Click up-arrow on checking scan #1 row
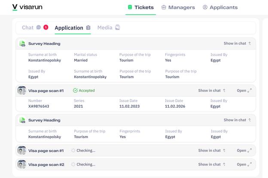This screenshot has width=268, height=178. (224, 151)
